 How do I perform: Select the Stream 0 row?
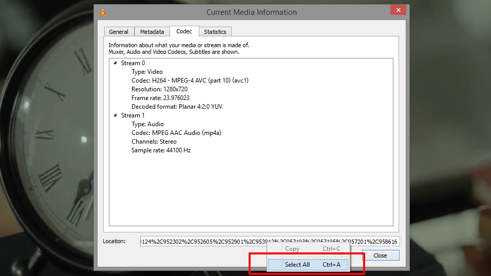133,63
